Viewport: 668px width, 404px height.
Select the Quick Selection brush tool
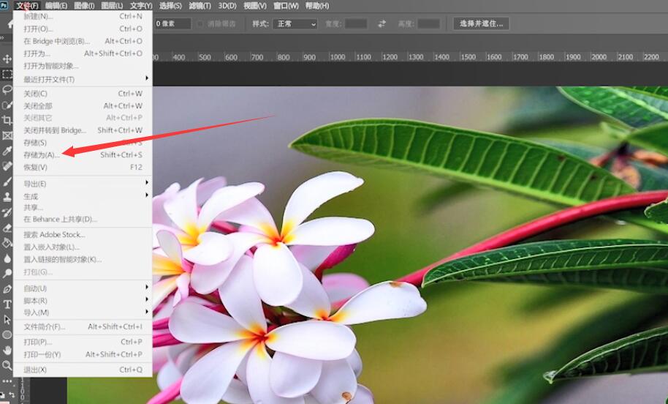[7, 105]
